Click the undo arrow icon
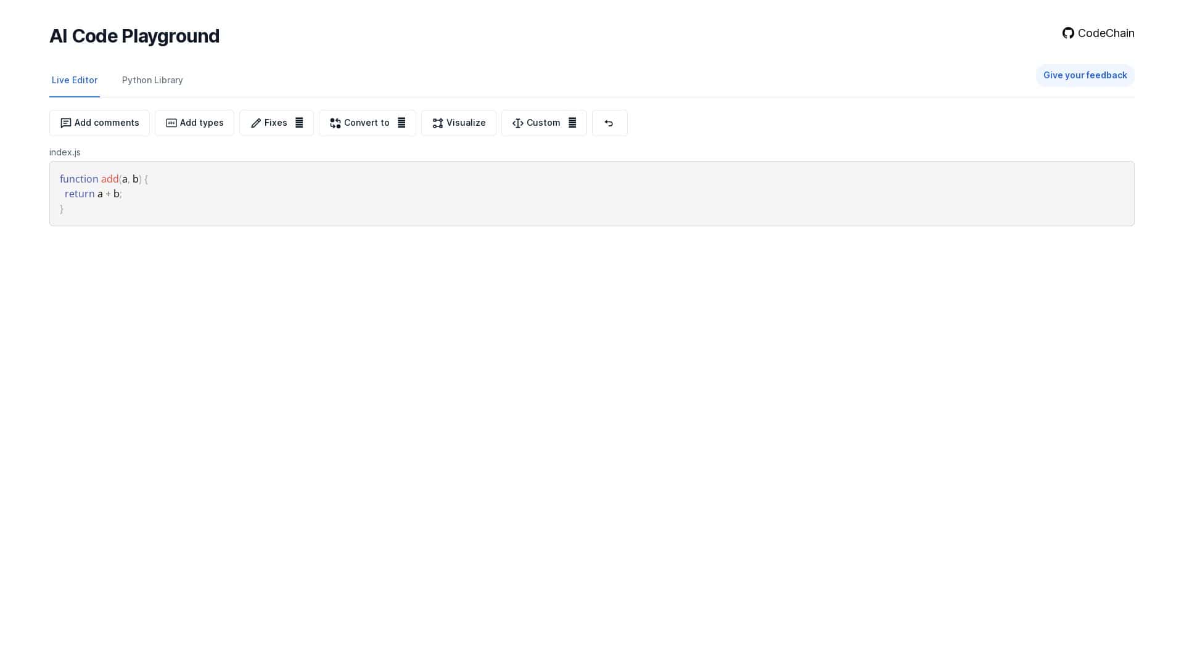Screen dimensions: 1184x666 [x=609, y=123]
